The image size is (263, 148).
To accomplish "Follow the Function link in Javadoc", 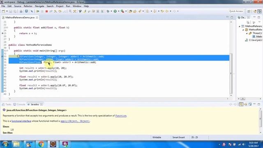I will [x=121, y=116].
